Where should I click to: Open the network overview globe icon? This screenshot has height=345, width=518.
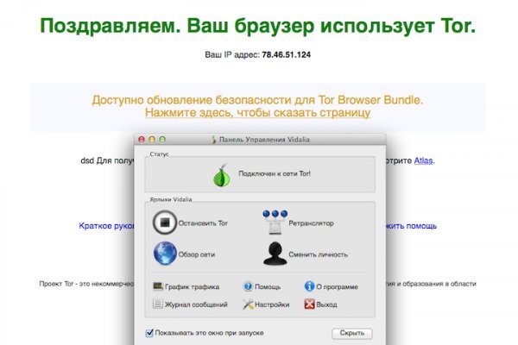164,254
